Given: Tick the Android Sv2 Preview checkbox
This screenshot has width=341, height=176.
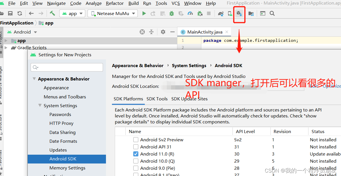Looking at the screenshot, I should (136, 140).
